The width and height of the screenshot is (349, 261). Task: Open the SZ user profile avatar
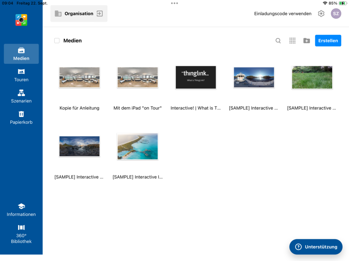pyautogui.click(x=336, y=14)
